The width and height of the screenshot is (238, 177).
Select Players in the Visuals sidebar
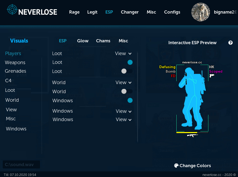13,53
